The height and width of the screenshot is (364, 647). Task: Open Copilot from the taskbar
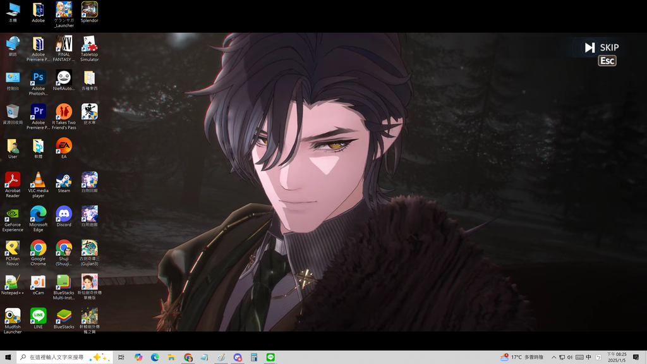coord(138,358)
